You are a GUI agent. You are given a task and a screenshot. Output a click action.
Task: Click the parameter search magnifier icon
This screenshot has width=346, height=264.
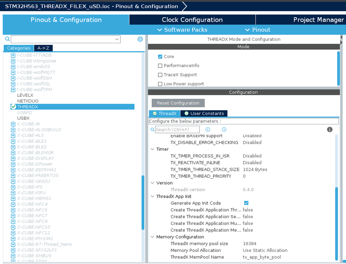point(152,130)
